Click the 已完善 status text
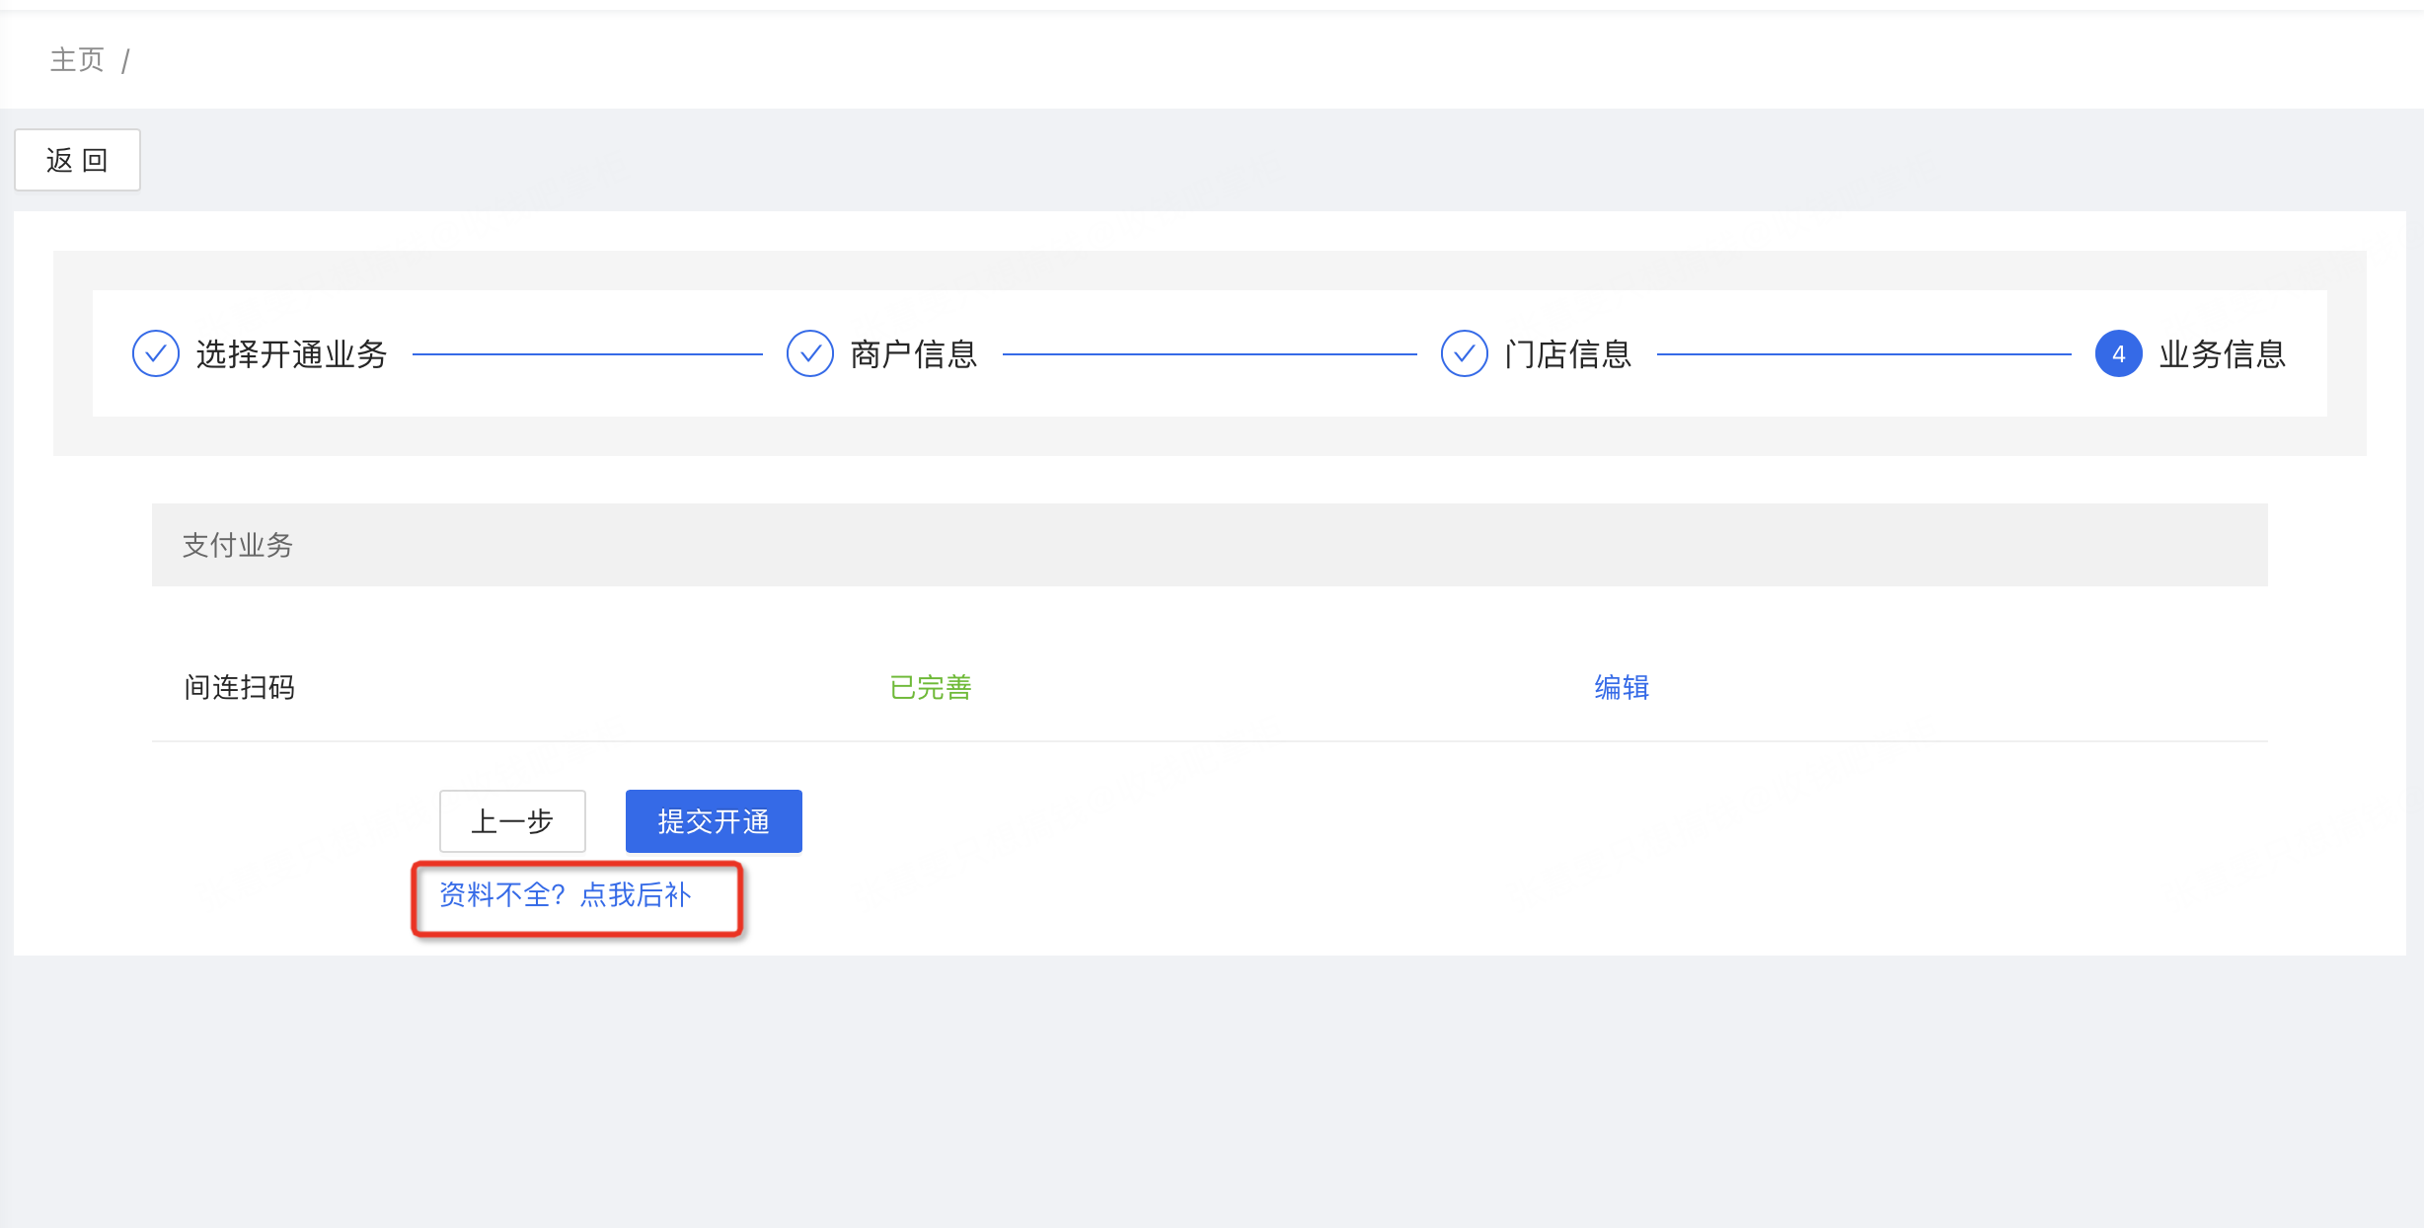The height and width of the screenshot is (1228, 2424). tap(931, 687)
